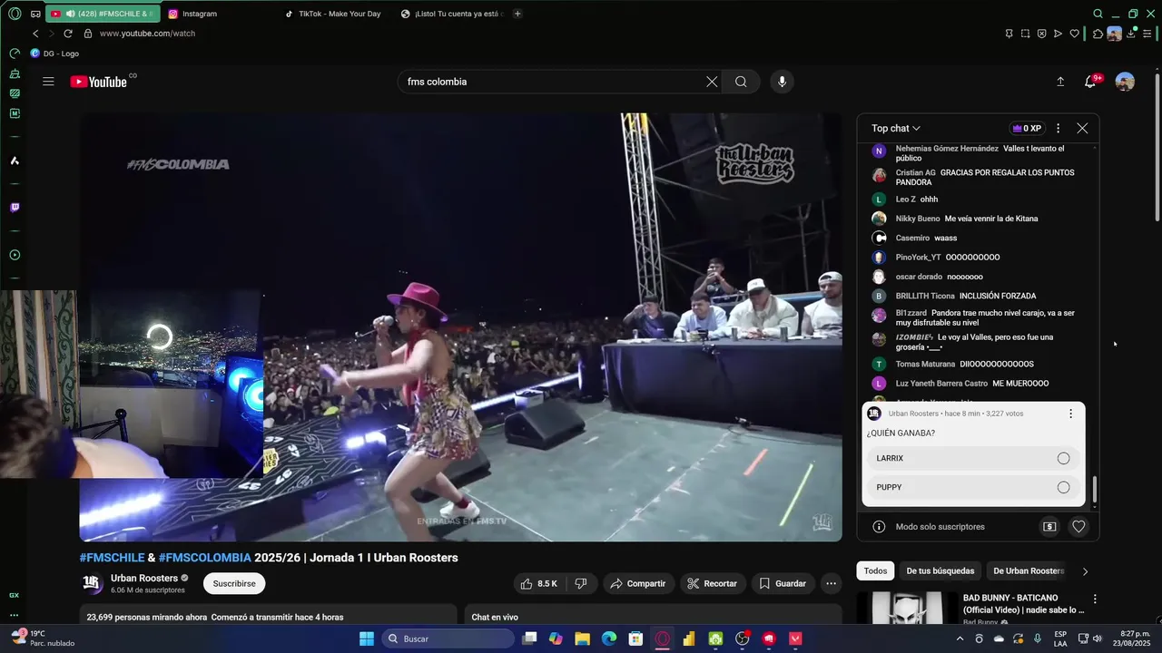Open Opera GX main menu logo

pos(15,14)
